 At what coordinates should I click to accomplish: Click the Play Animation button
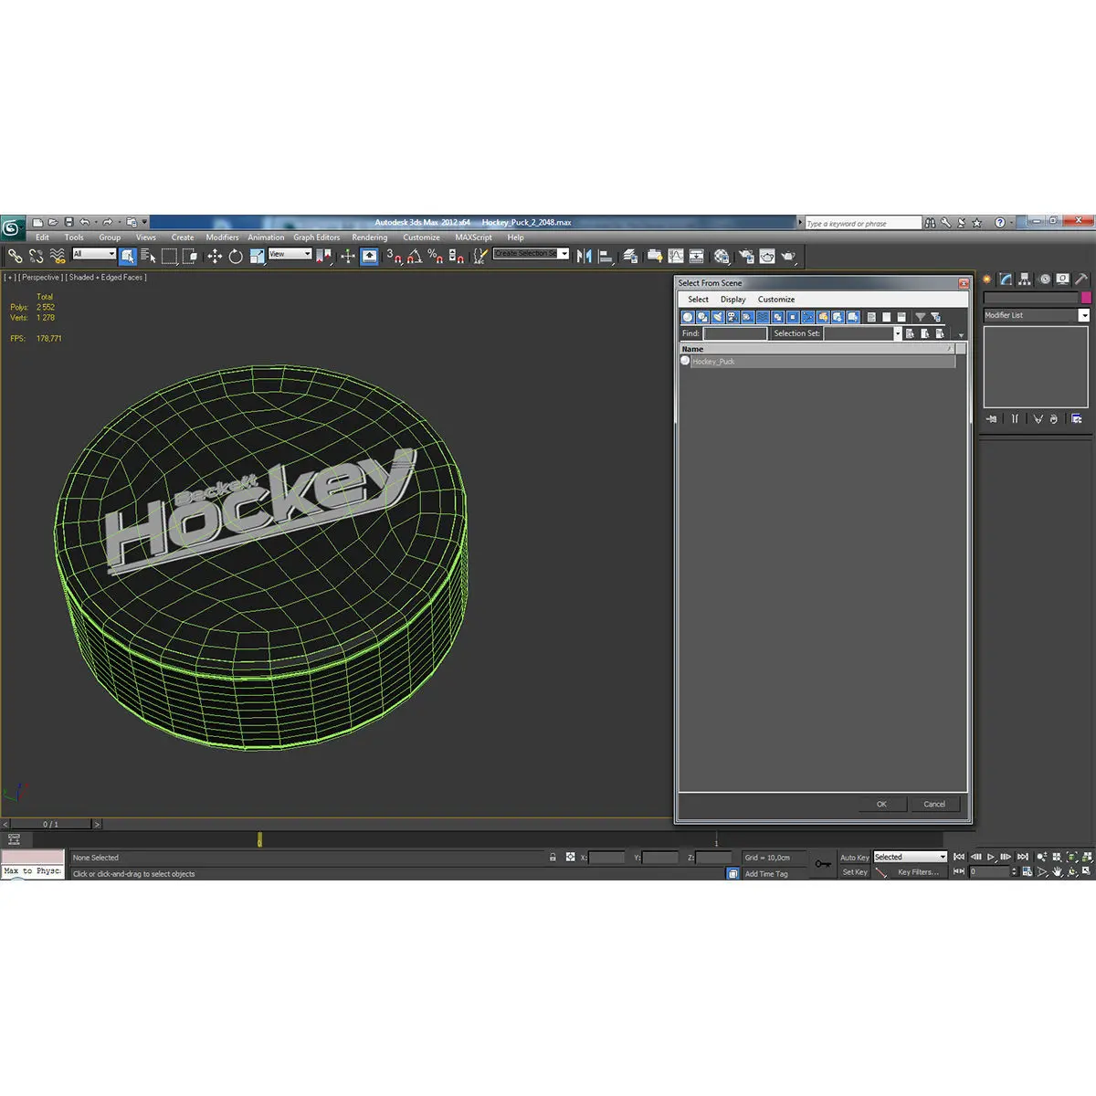[x=991, y=857]
